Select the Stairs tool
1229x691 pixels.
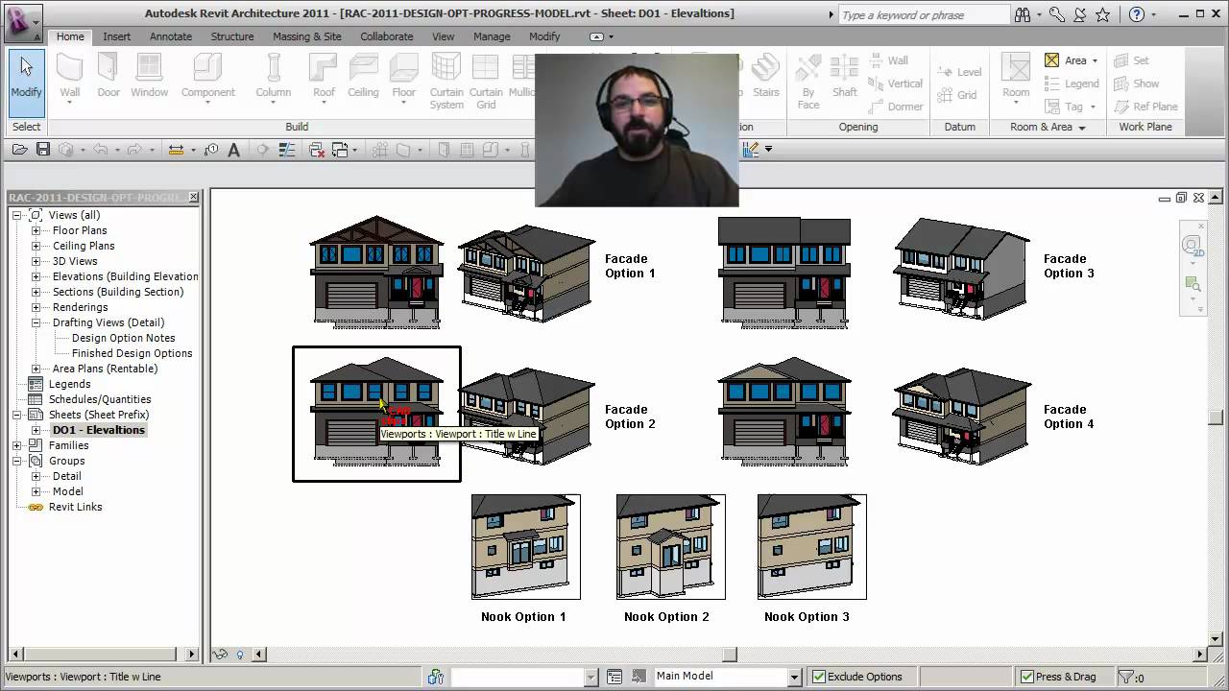pyautogui.click(x=766, y=77)
